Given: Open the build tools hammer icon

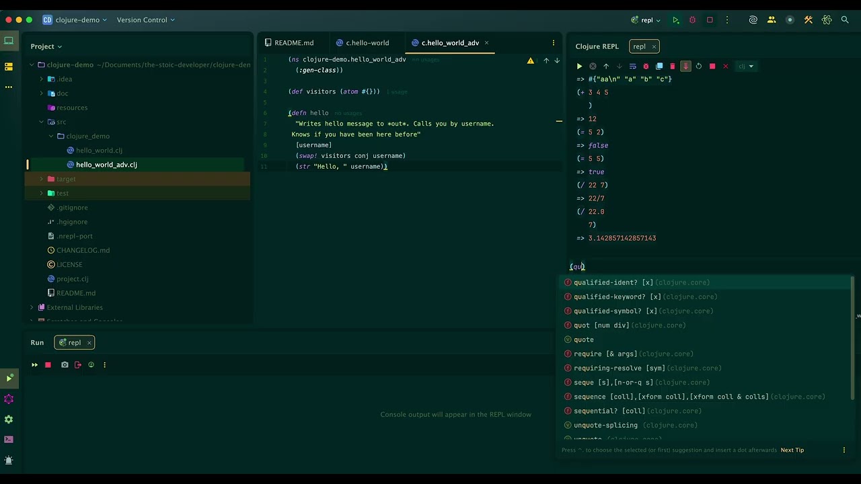Looking at the screenshot, I should (x=809, y=20).
